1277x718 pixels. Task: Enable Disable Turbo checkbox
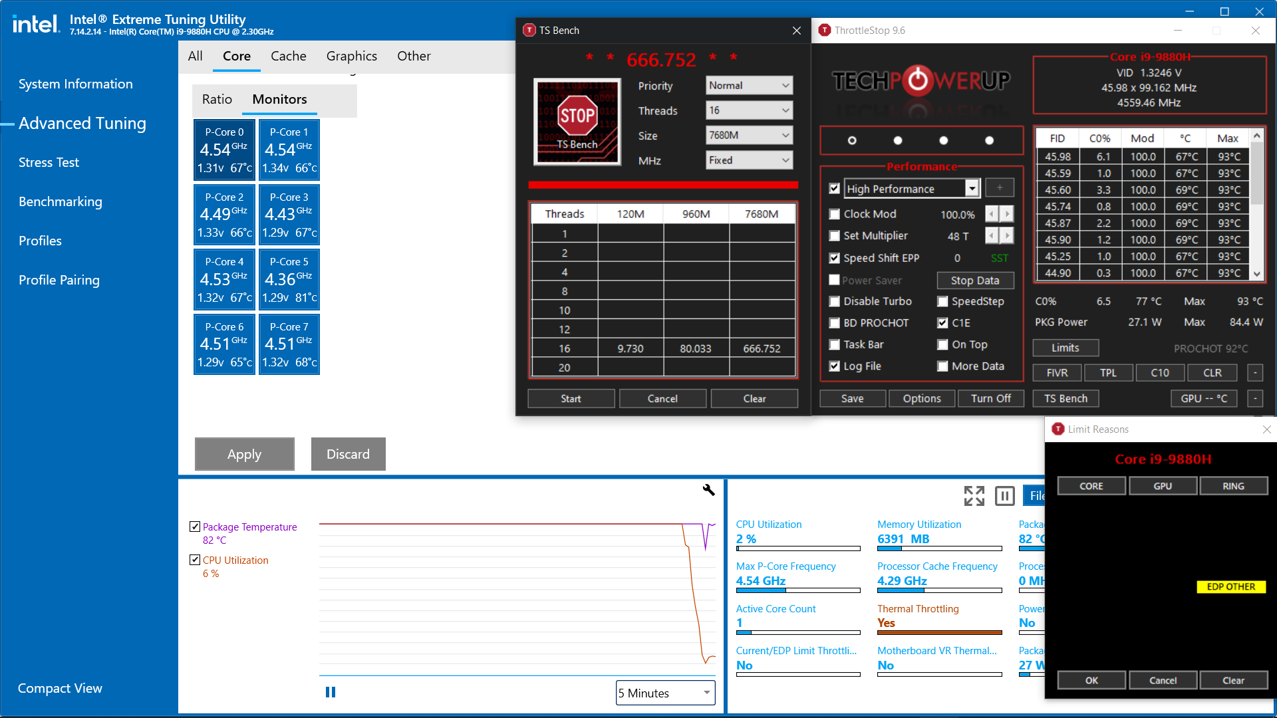tap(835, 301)
